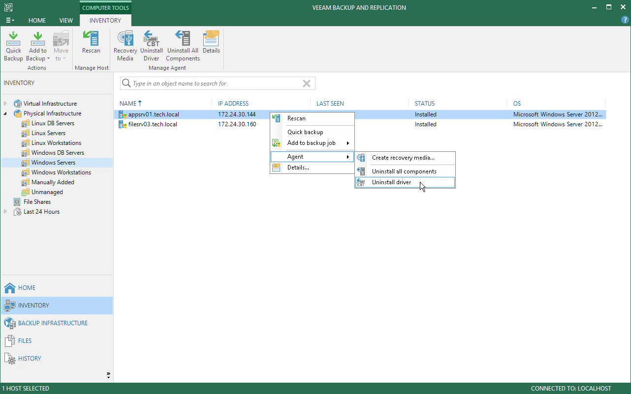Open Recovery Media from the ribbon
This screenshot has height=394, width=631.
pos(125,46)
